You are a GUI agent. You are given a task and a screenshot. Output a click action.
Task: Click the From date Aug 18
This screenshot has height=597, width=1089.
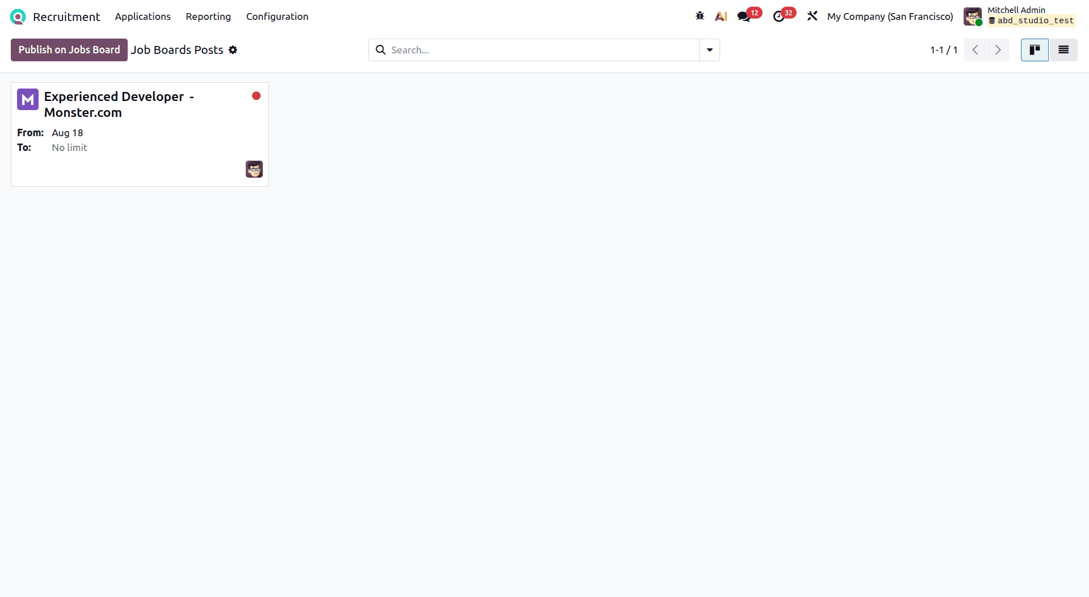point(67,133)
